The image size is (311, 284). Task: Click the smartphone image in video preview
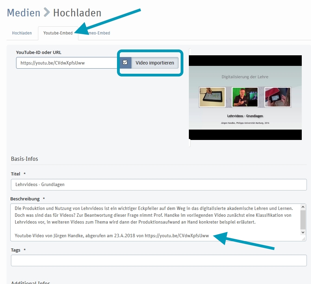pos(277,97)
